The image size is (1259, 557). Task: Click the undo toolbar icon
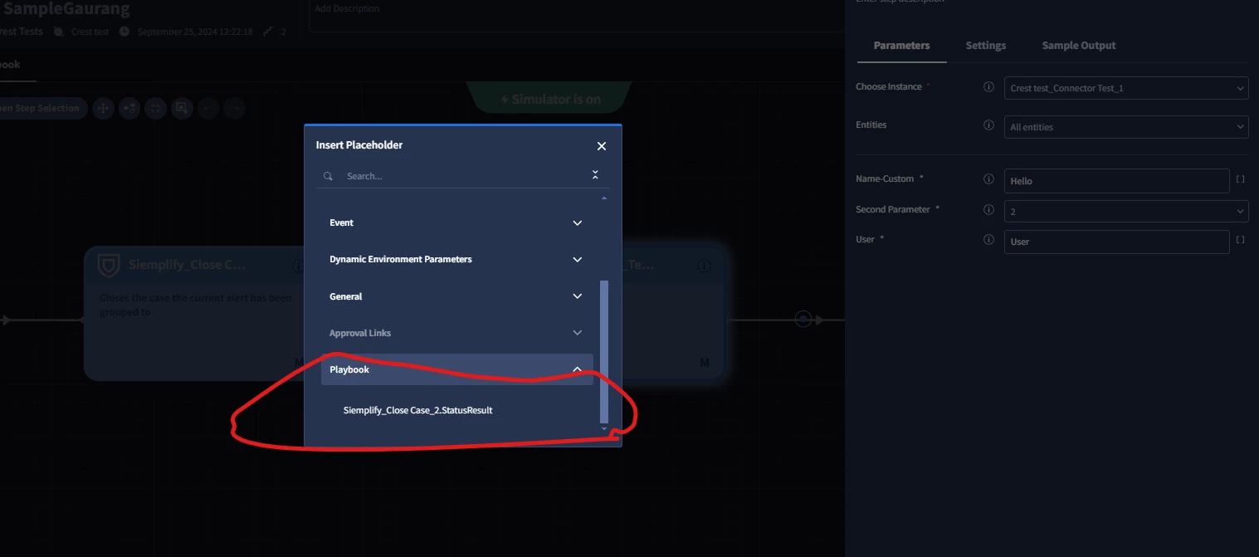point(209,108)
